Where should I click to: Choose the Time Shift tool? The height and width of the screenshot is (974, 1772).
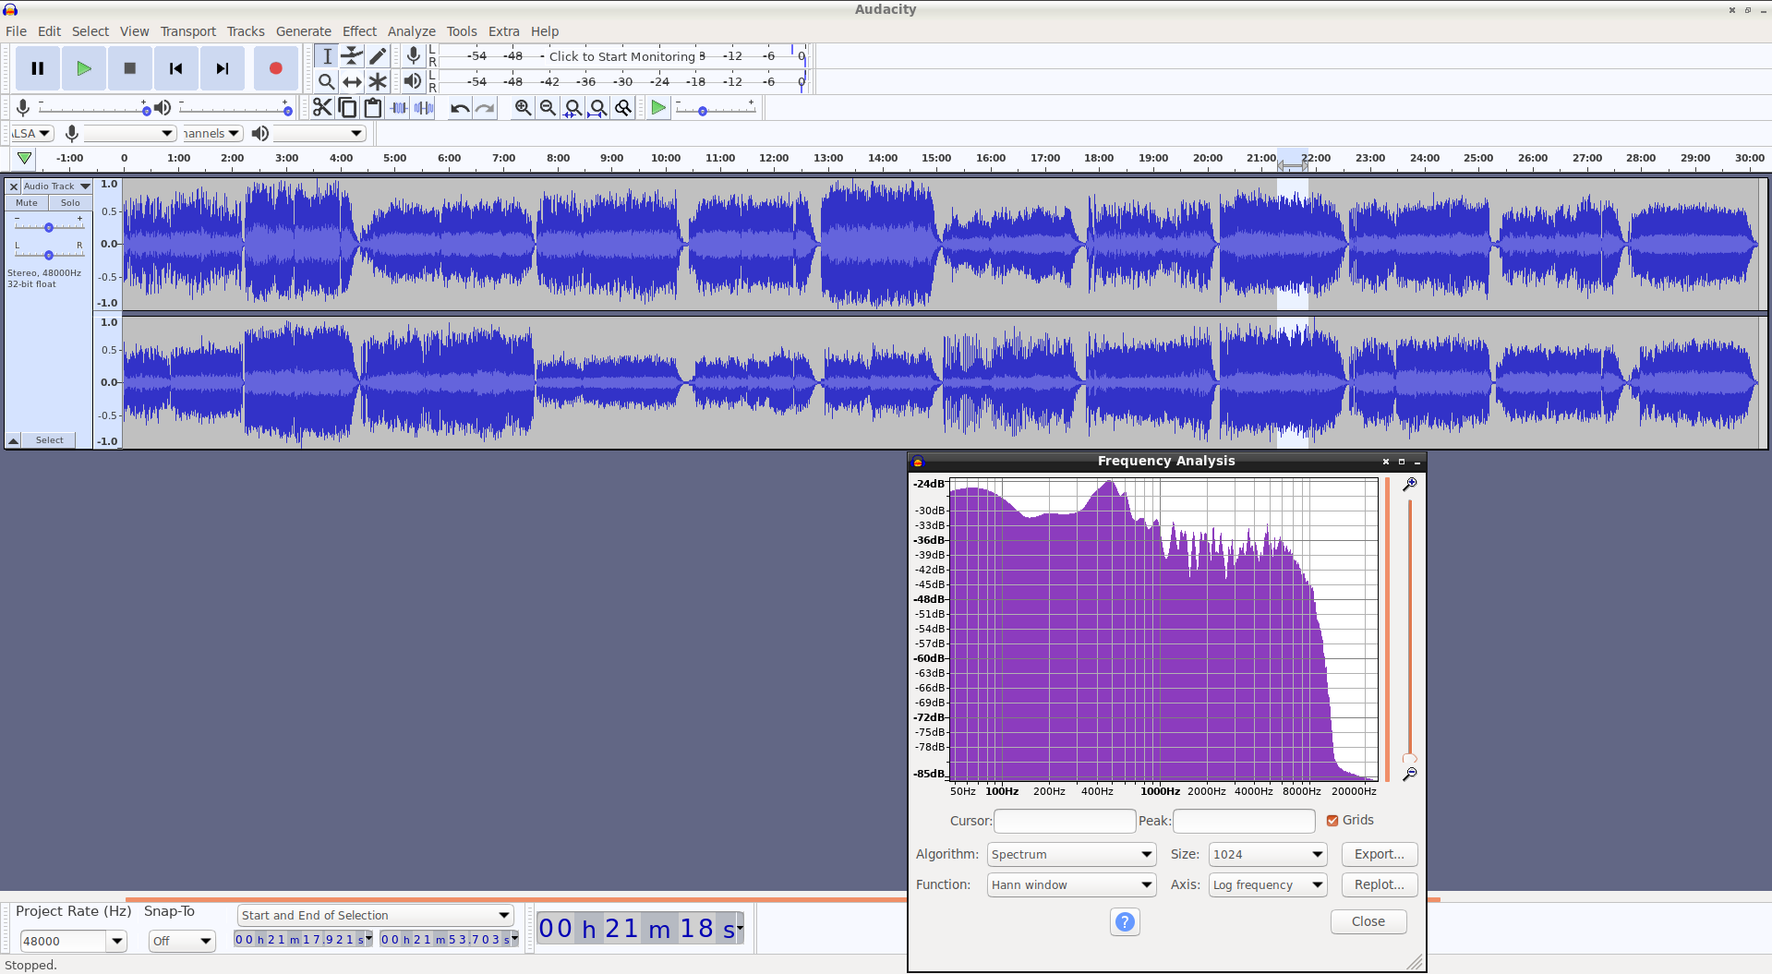pos(352,82)
